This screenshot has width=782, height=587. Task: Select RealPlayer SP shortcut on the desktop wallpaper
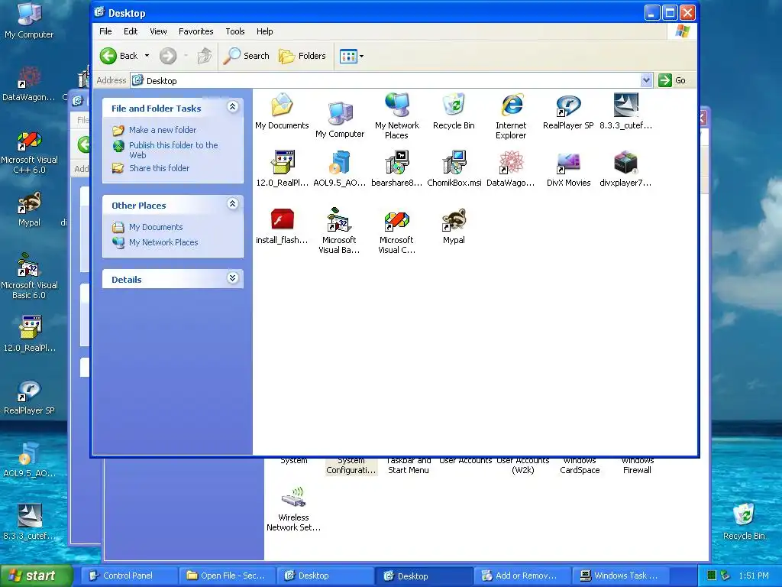tap(29, 397)
